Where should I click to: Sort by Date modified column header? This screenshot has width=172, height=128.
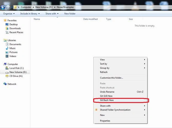pyautogui.click(x=90, y=19)
